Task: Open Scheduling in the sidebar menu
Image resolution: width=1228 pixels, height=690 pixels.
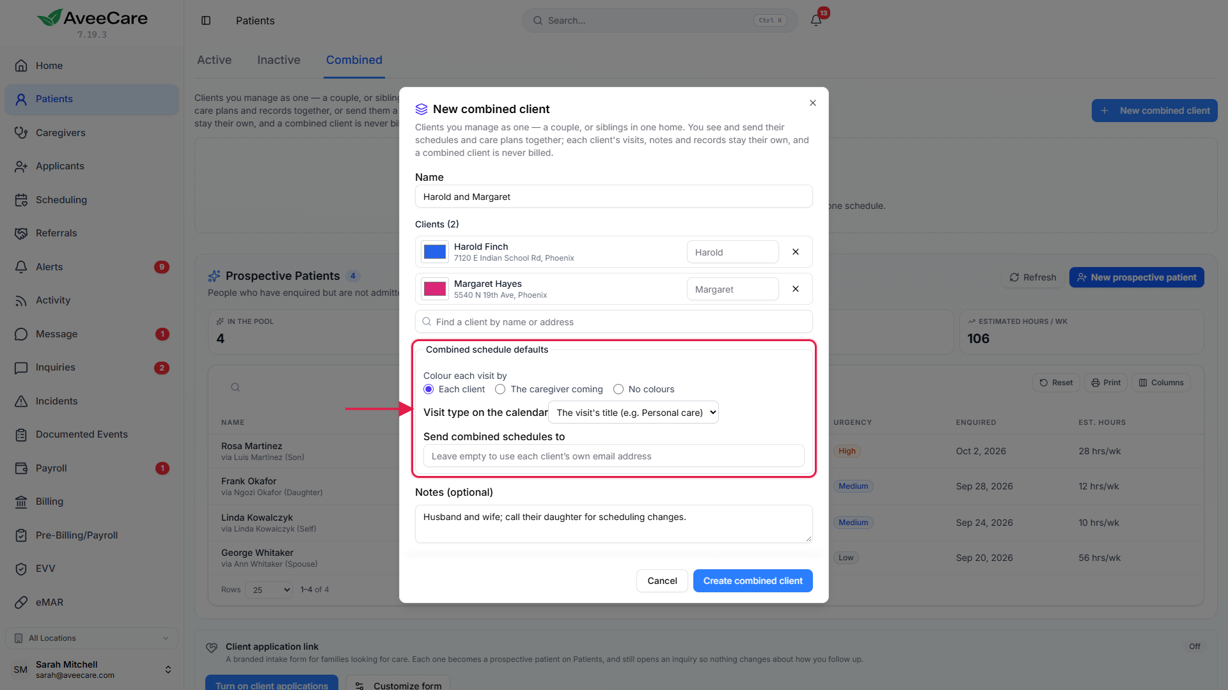Action: pos(91,200)
